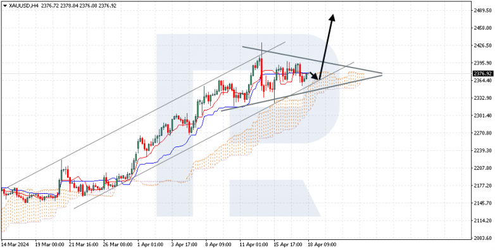Screen dimensions: 495x250
Task: Click the 2301.40 price axis label
Action: [483, 116]
